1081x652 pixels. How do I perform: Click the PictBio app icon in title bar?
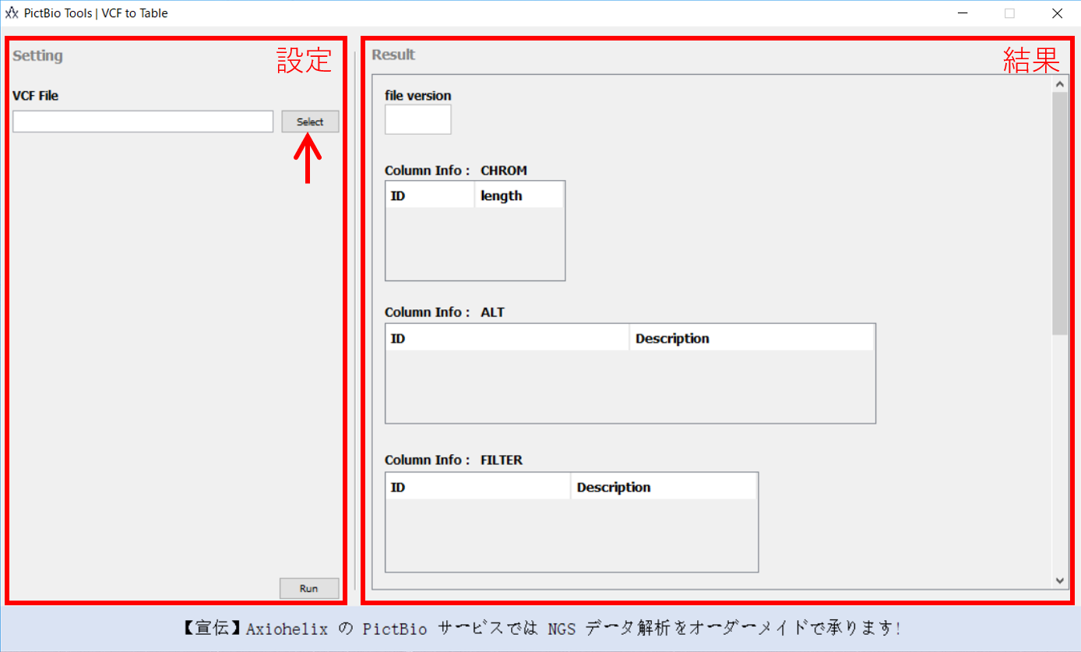coord(11,12)
